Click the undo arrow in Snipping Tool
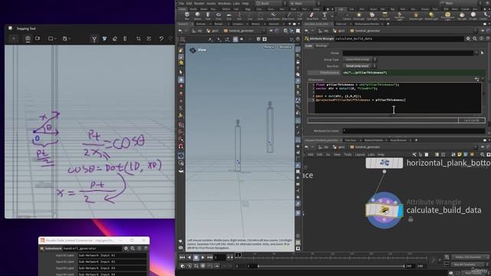This screenshot has height=276, width=491. tap(161, 38)
